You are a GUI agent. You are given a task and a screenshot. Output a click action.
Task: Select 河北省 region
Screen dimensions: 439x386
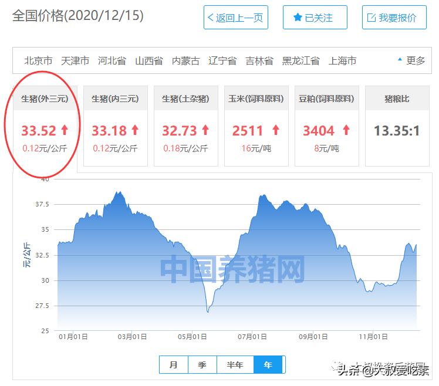pyautogui.click(x=112, y=60)
